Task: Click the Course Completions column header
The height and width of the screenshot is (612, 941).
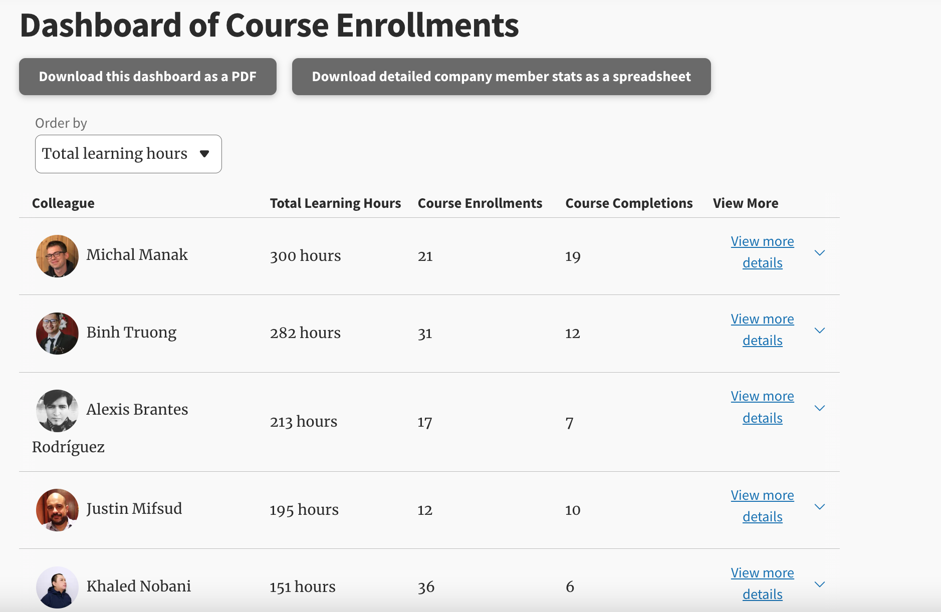Action: pyautogui.click(x=629, y=203)
